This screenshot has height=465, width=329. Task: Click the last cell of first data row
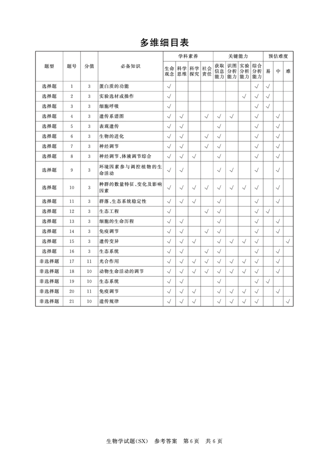[290, 85]
